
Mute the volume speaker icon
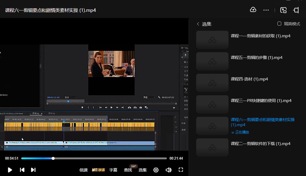[168, 170]
